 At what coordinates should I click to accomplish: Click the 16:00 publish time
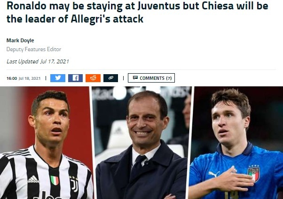tap(12, 78)
